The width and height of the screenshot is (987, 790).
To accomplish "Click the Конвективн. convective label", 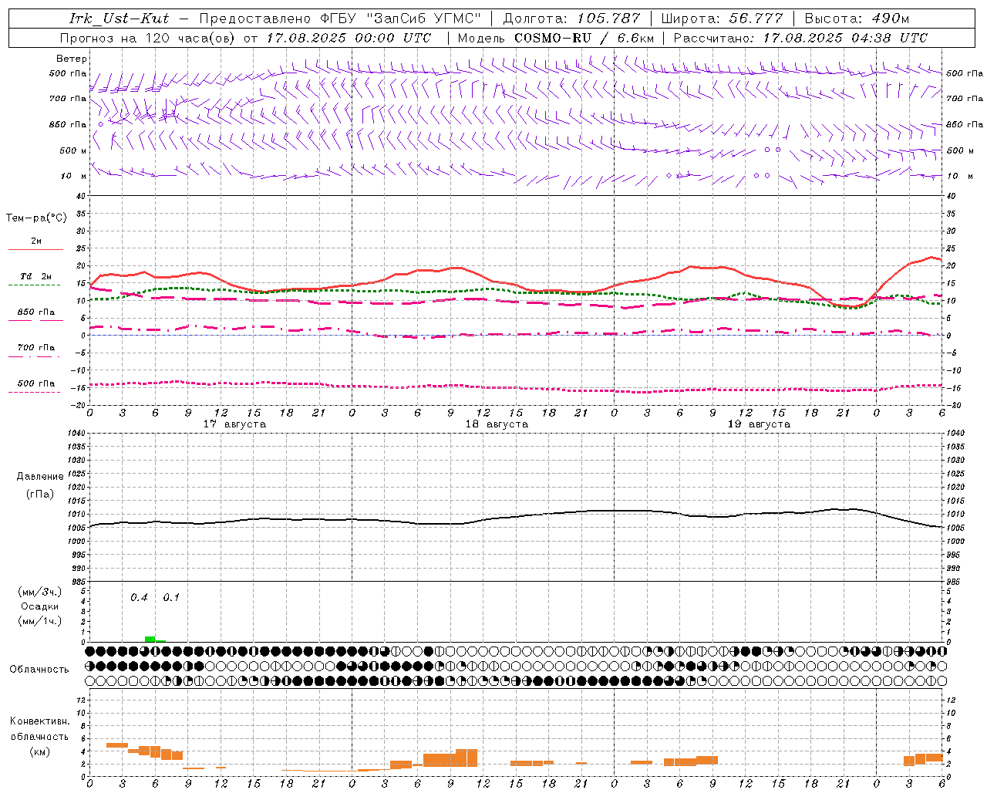I will coord(39,721).
